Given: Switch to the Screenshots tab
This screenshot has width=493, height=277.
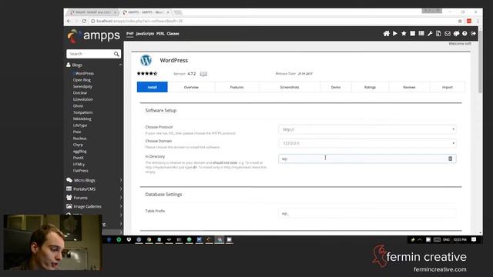Looking at the screenshot, I should coord(290,87).
